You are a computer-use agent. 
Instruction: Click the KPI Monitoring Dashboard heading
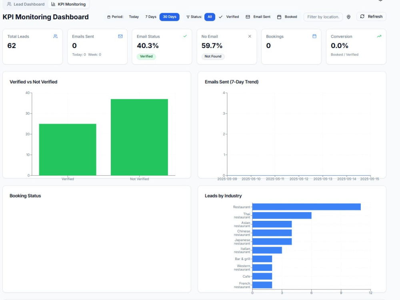(46, 17)
